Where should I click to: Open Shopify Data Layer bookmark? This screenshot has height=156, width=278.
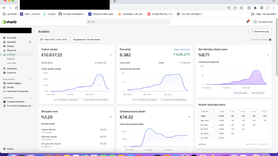coord(102,14)
